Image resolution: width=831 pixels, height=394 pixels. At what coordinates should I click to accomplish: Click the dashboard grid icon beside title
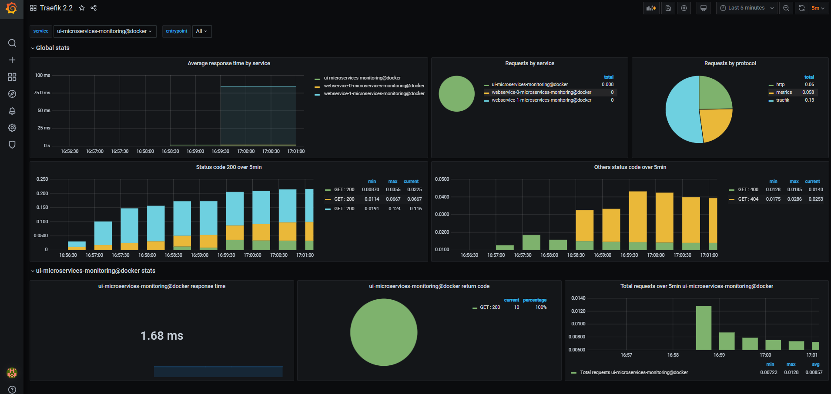coord(33,8)
